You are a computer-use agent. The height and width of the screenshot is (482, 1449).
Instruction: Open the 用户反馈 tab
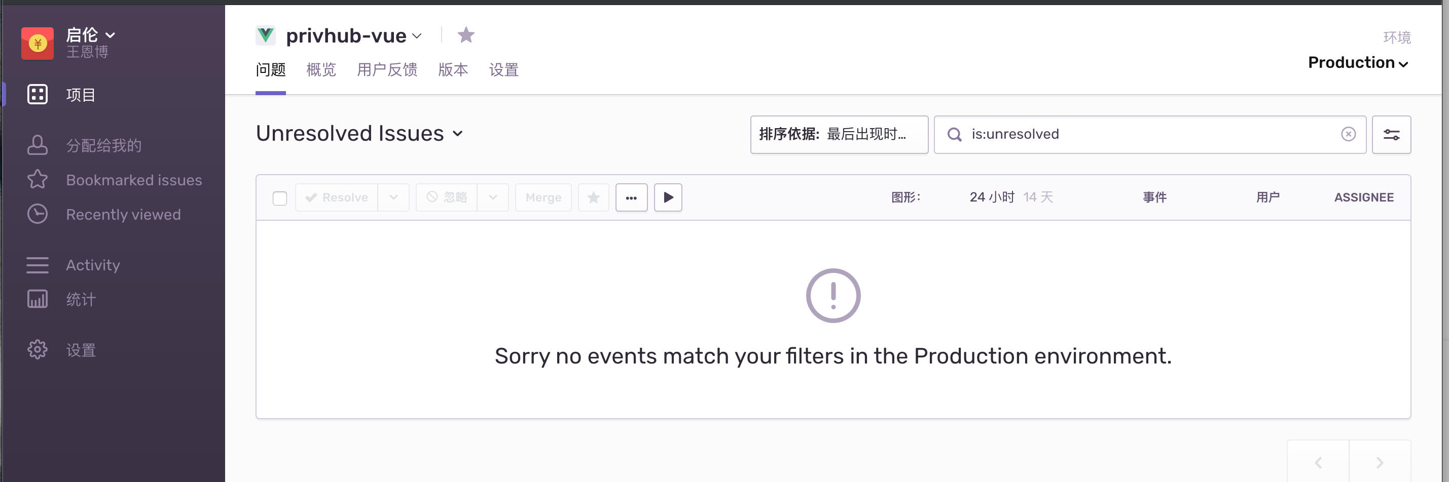(387, 70)
